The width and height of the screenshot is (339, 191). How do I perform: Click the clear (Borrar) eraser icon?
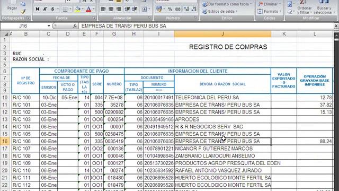(x=290, y=12)
